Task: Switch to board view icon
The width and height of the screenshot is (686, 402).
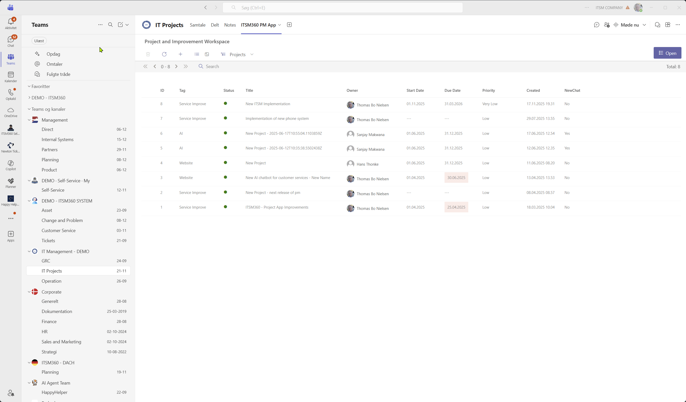Action: click(x=207, y=54)
